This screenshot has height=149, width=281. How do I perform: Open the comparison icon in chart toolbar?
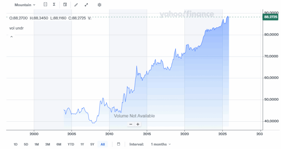45,5
